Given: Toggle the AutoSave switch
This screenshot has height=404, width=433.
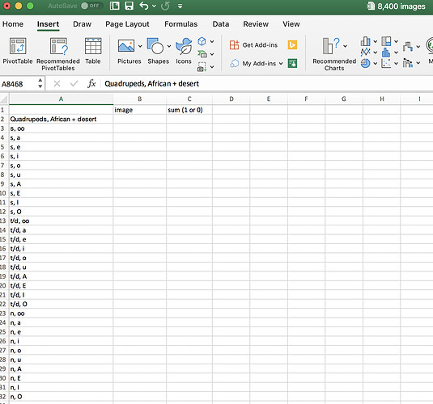Looking at the screenshot, I should (92, 6).
